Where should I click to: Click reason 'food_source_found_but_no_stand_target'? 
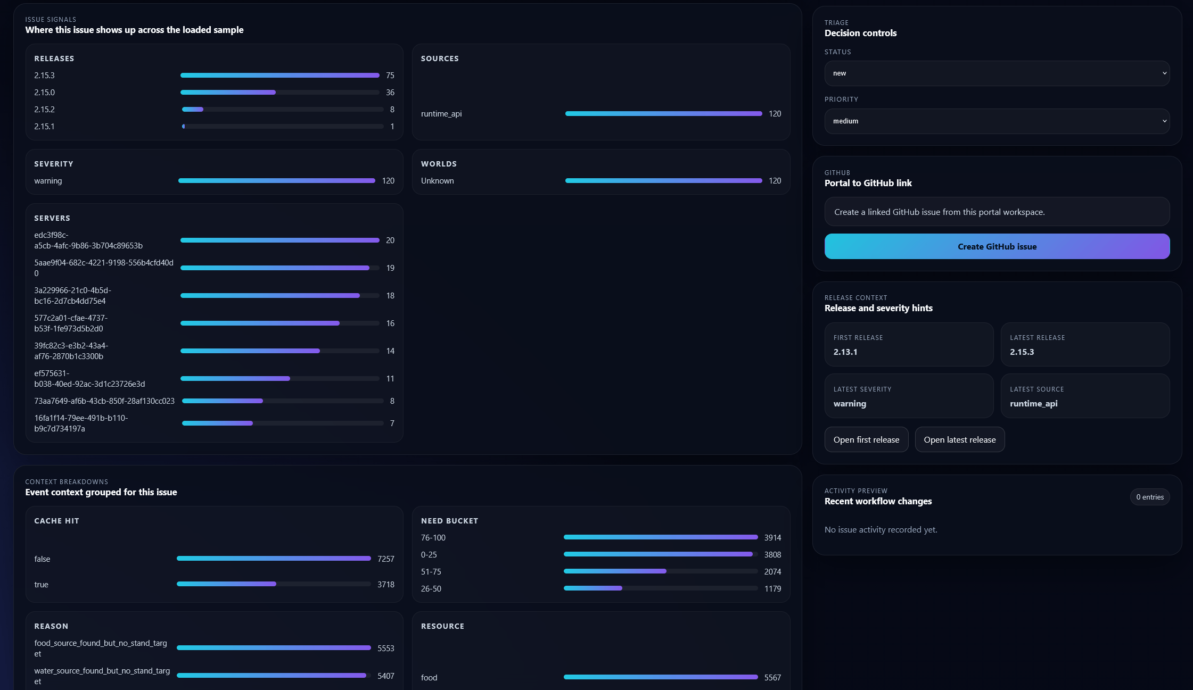pyautogui.click(x=101, y=649)
